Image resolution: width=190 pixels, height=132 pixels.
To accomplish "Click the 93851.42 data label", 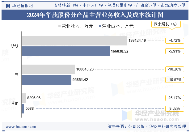I will pos(80,80).
